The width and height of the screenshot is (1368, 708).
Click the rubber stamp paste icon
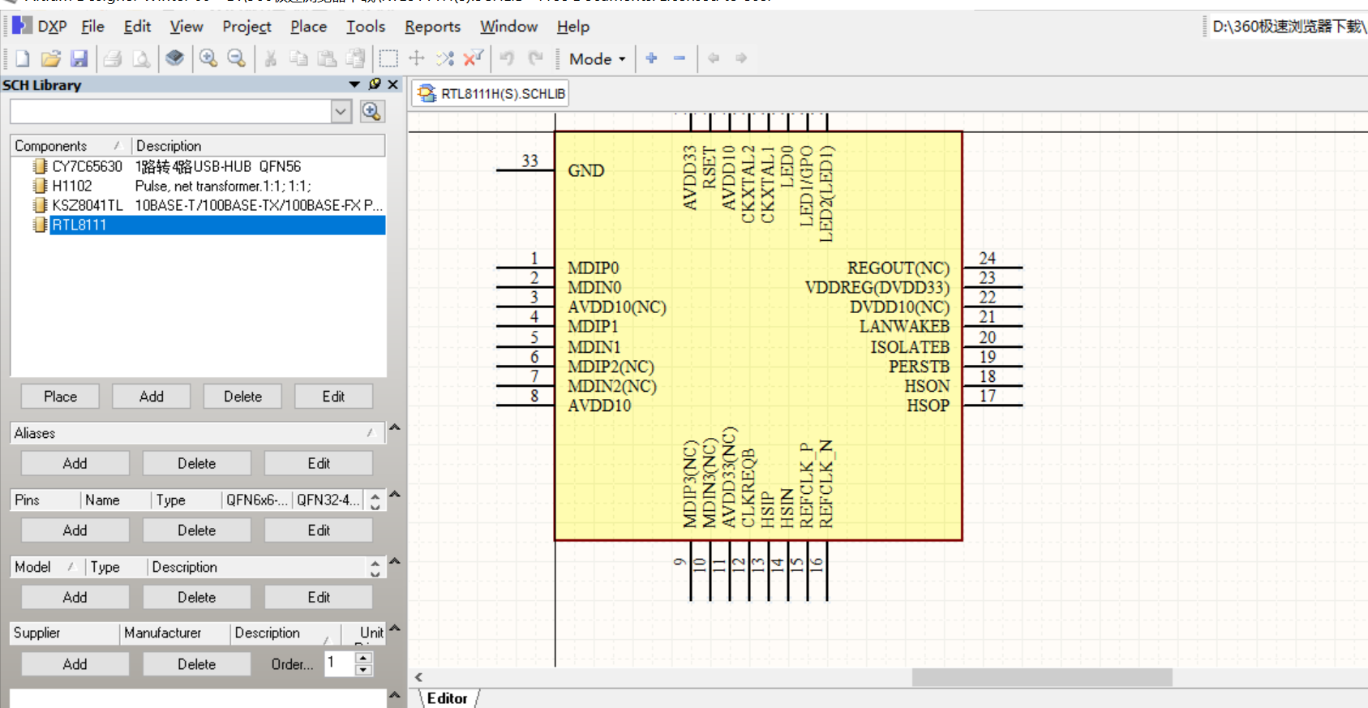(x=355, y=58)
